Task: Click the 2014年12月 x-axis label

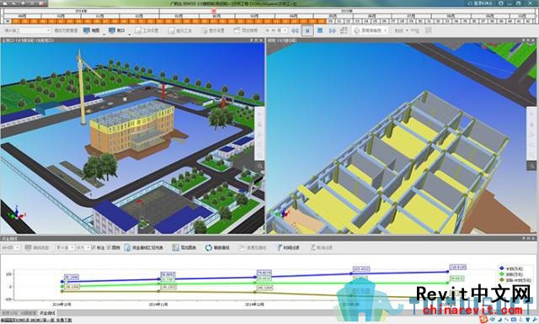Action: point(254,305)
